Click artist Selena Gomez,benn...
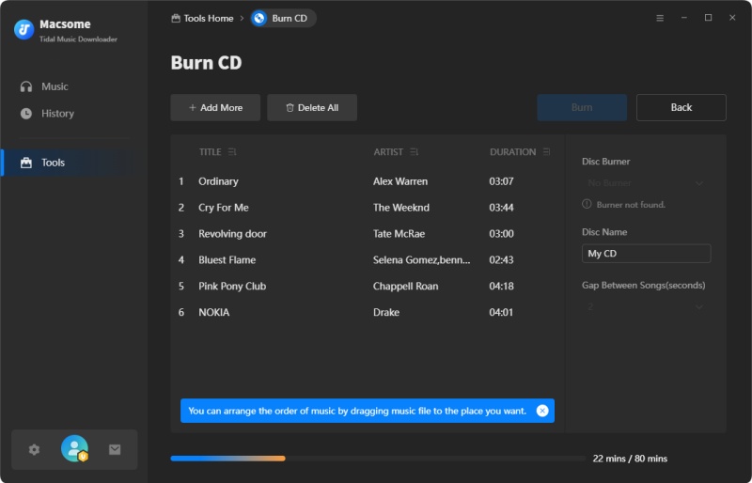 tap(421, 260)
